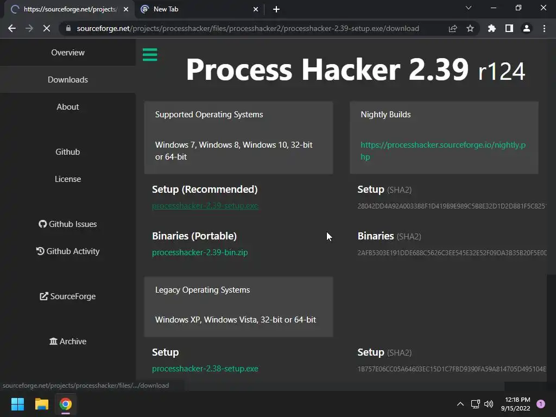Click the 2.39 Setup SHA2 hash text
The height and width of the screenshot is (417, 556).
point(452,206)
